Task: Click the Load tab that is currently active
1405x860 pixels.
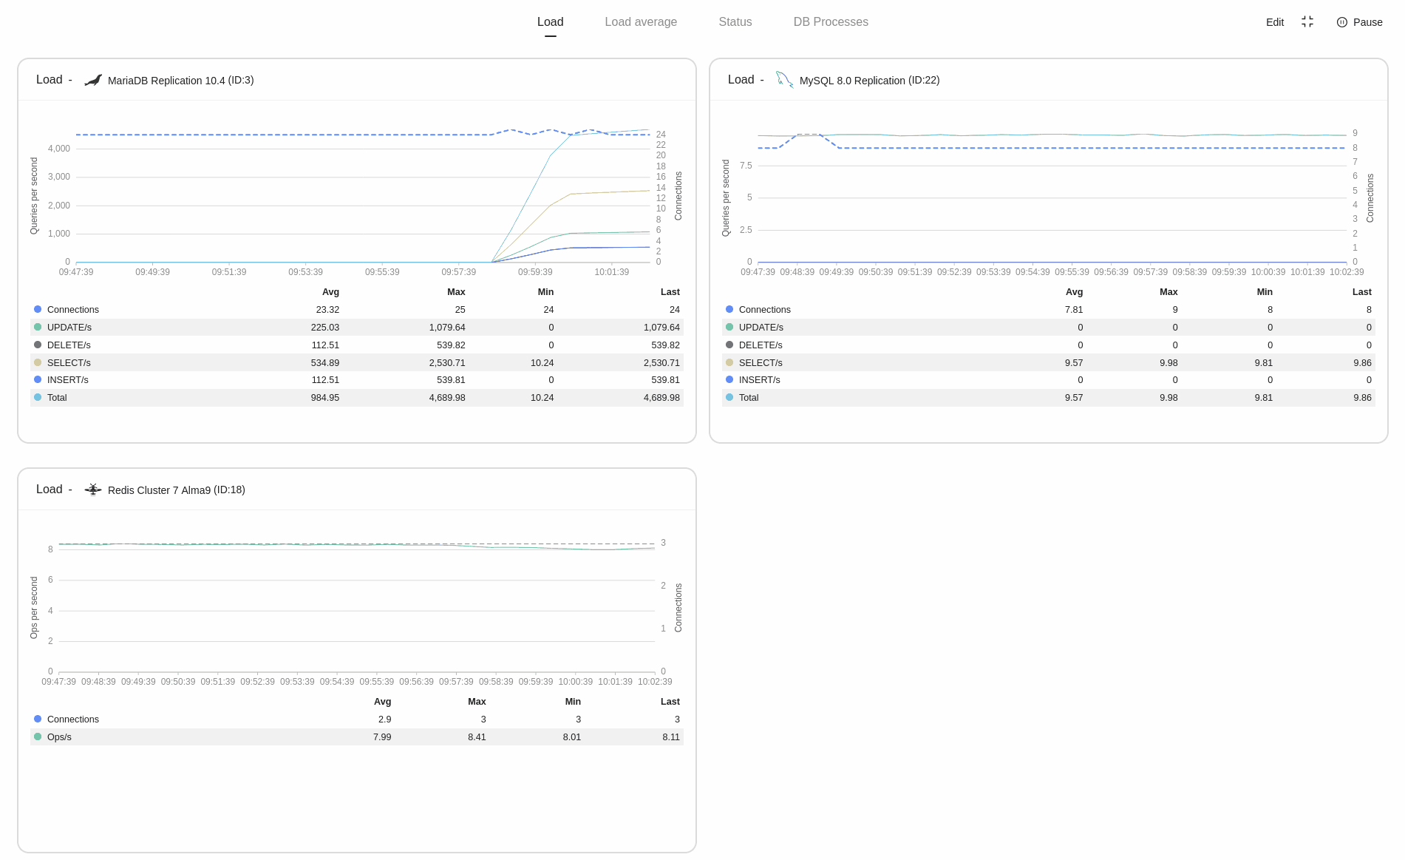Action: coord(550,21)
